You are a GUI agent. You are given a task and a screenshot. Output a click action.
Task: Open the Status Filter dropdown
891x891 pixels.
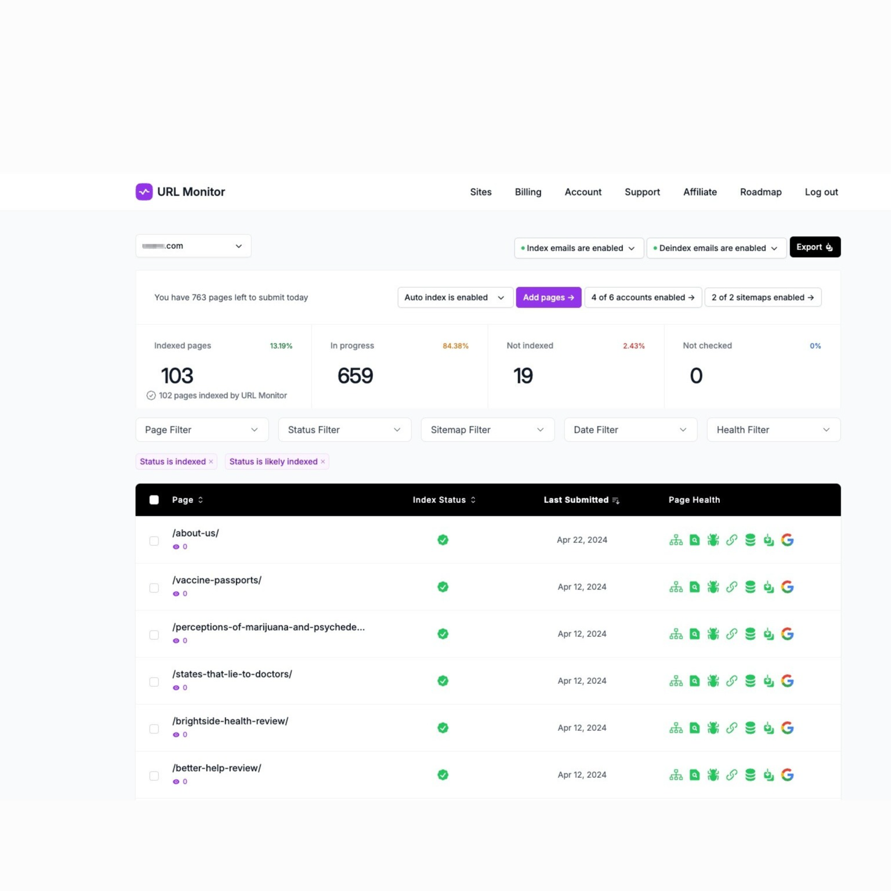point(345,430)
